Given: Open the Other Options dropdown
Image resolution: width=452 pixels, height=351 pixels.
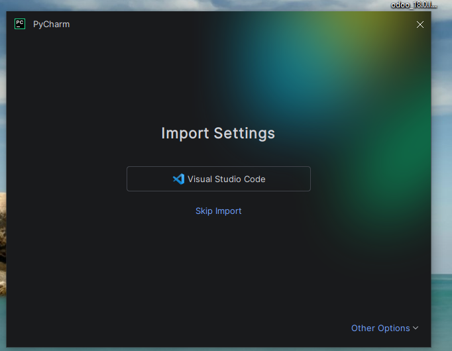Looking at the screenshot, I should pos(384,328).
